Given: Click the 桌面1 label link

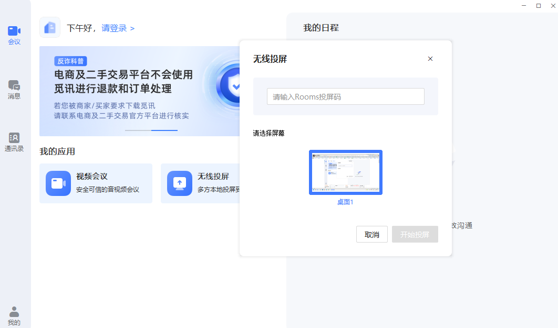Looking at the screenshot, I should tap(345, 203).
